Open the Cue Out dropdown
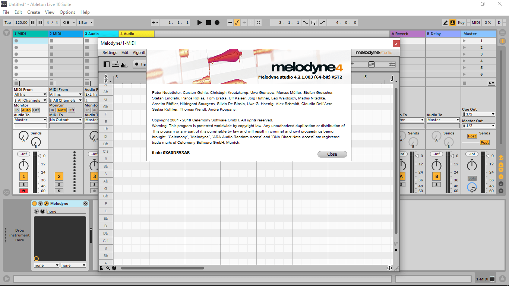Screen dimensions: 509x286 (x=478, y=114)
